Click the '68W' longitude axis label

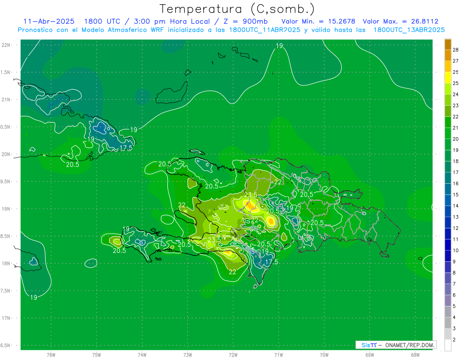tap(415, 355)
